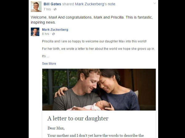The width and height of the screenshot is (185, 138).
Task: Expand the post with See More
Action: [49, 63]
